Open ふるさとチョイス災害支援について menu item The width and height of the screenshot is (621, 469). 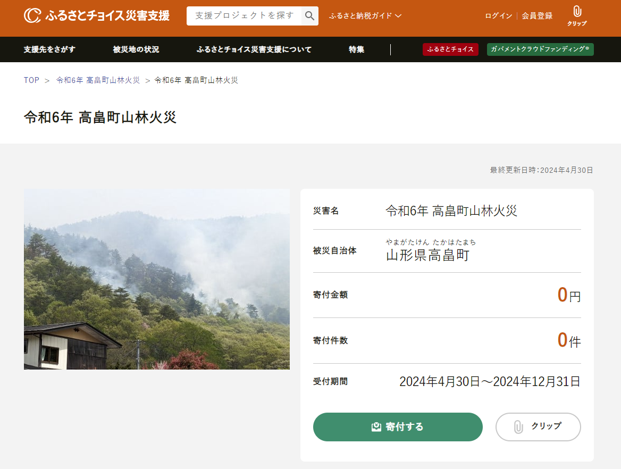click(x=254, y=49)
